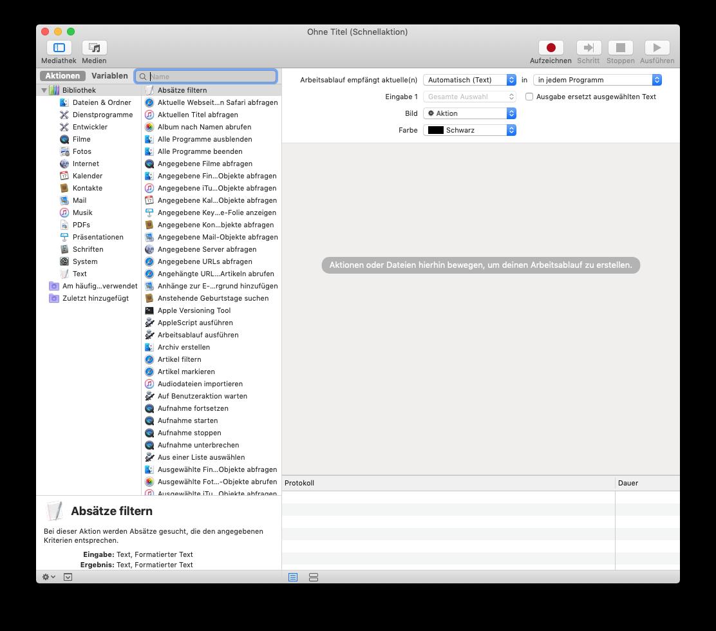The height and width of the screenshot is (631, 716).
Task: Select Auf Benutzeraktion warten action
Action: [211, 397]
